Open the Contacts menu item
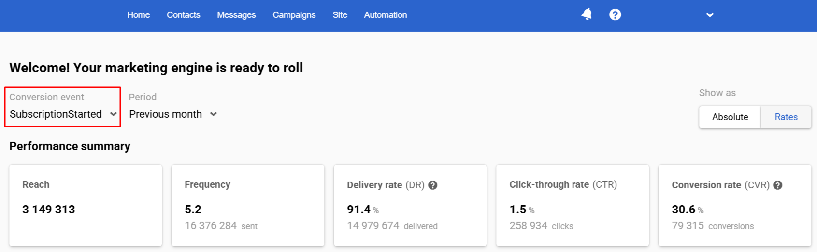 click(184, 15)
